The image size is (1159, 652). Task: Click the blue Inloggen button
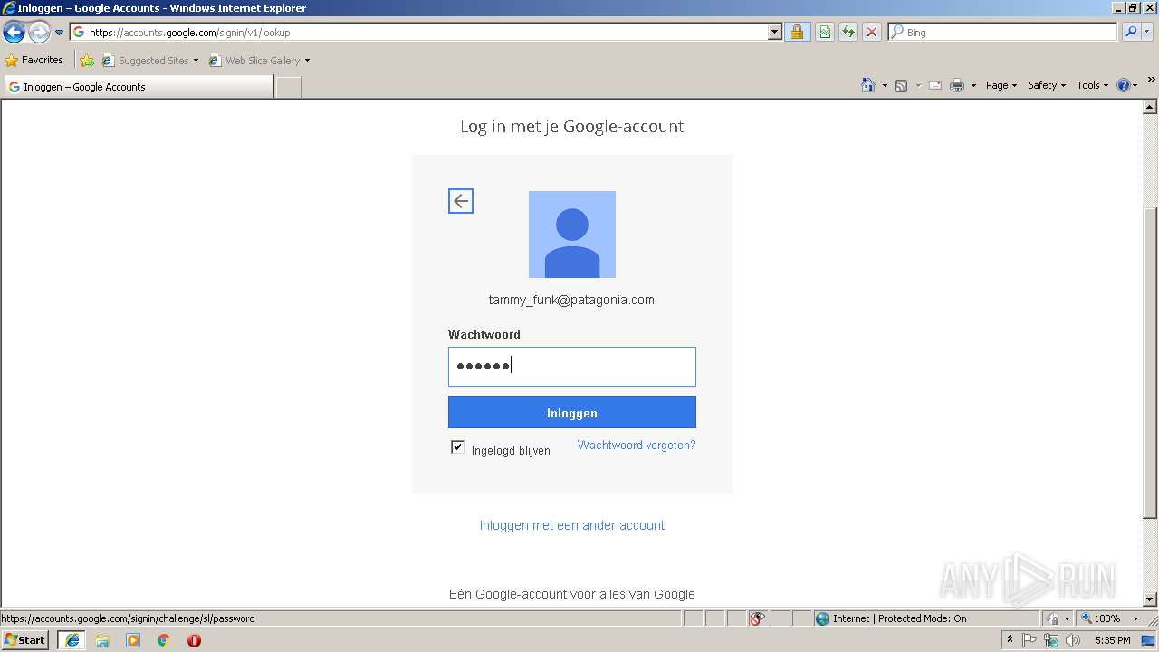[572, 412]
